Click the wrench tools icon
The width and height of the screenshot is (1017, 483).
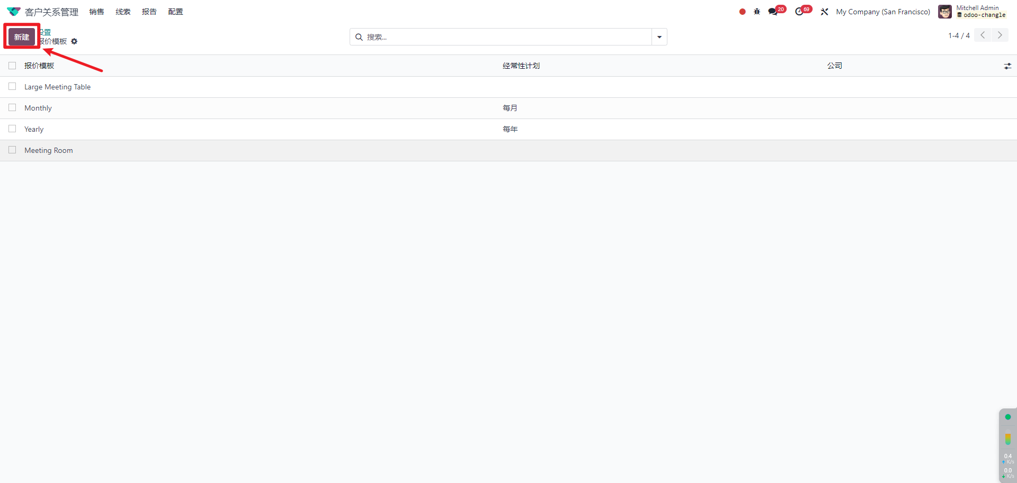coord(824,12)
